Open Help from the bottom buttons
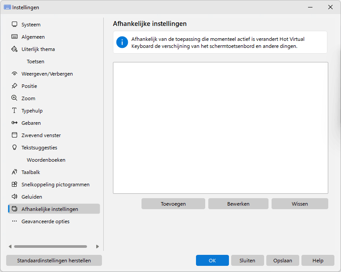This screenshot has height=272, width=341. 318,260
